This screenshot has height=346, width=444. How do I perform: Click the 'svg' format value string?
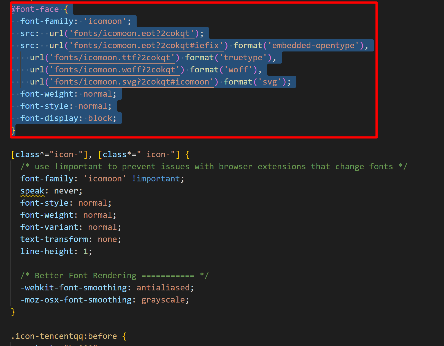pos(270,82)
